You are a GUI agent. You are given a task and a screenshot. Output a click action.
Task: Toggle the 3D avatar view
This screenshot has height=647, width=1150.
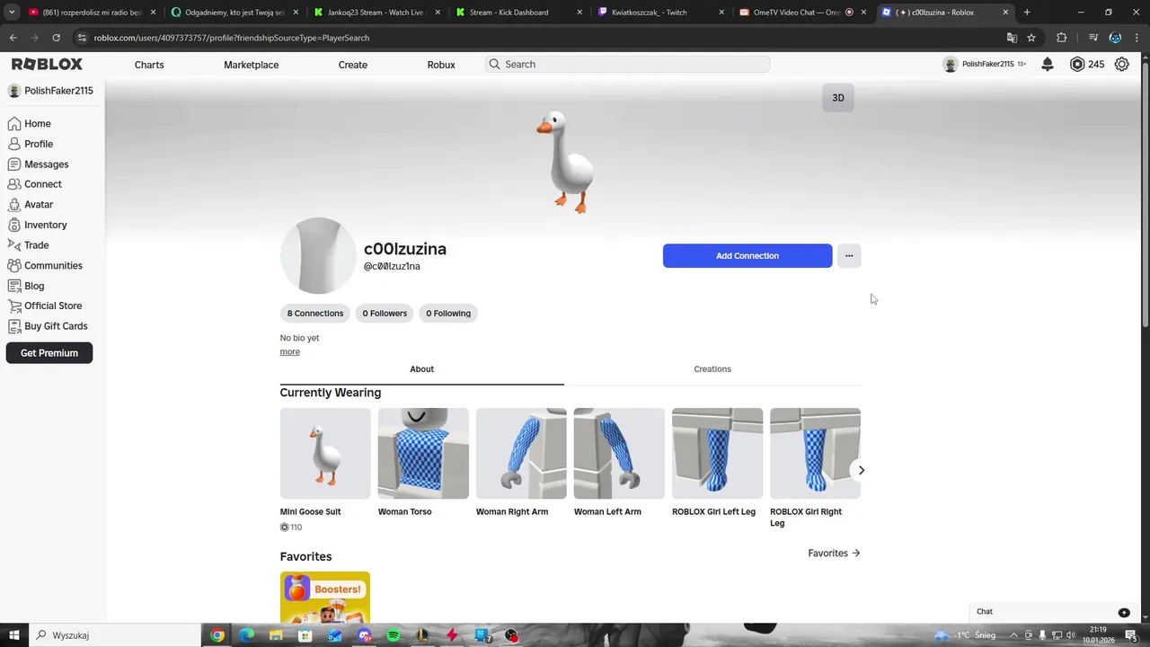838,98
